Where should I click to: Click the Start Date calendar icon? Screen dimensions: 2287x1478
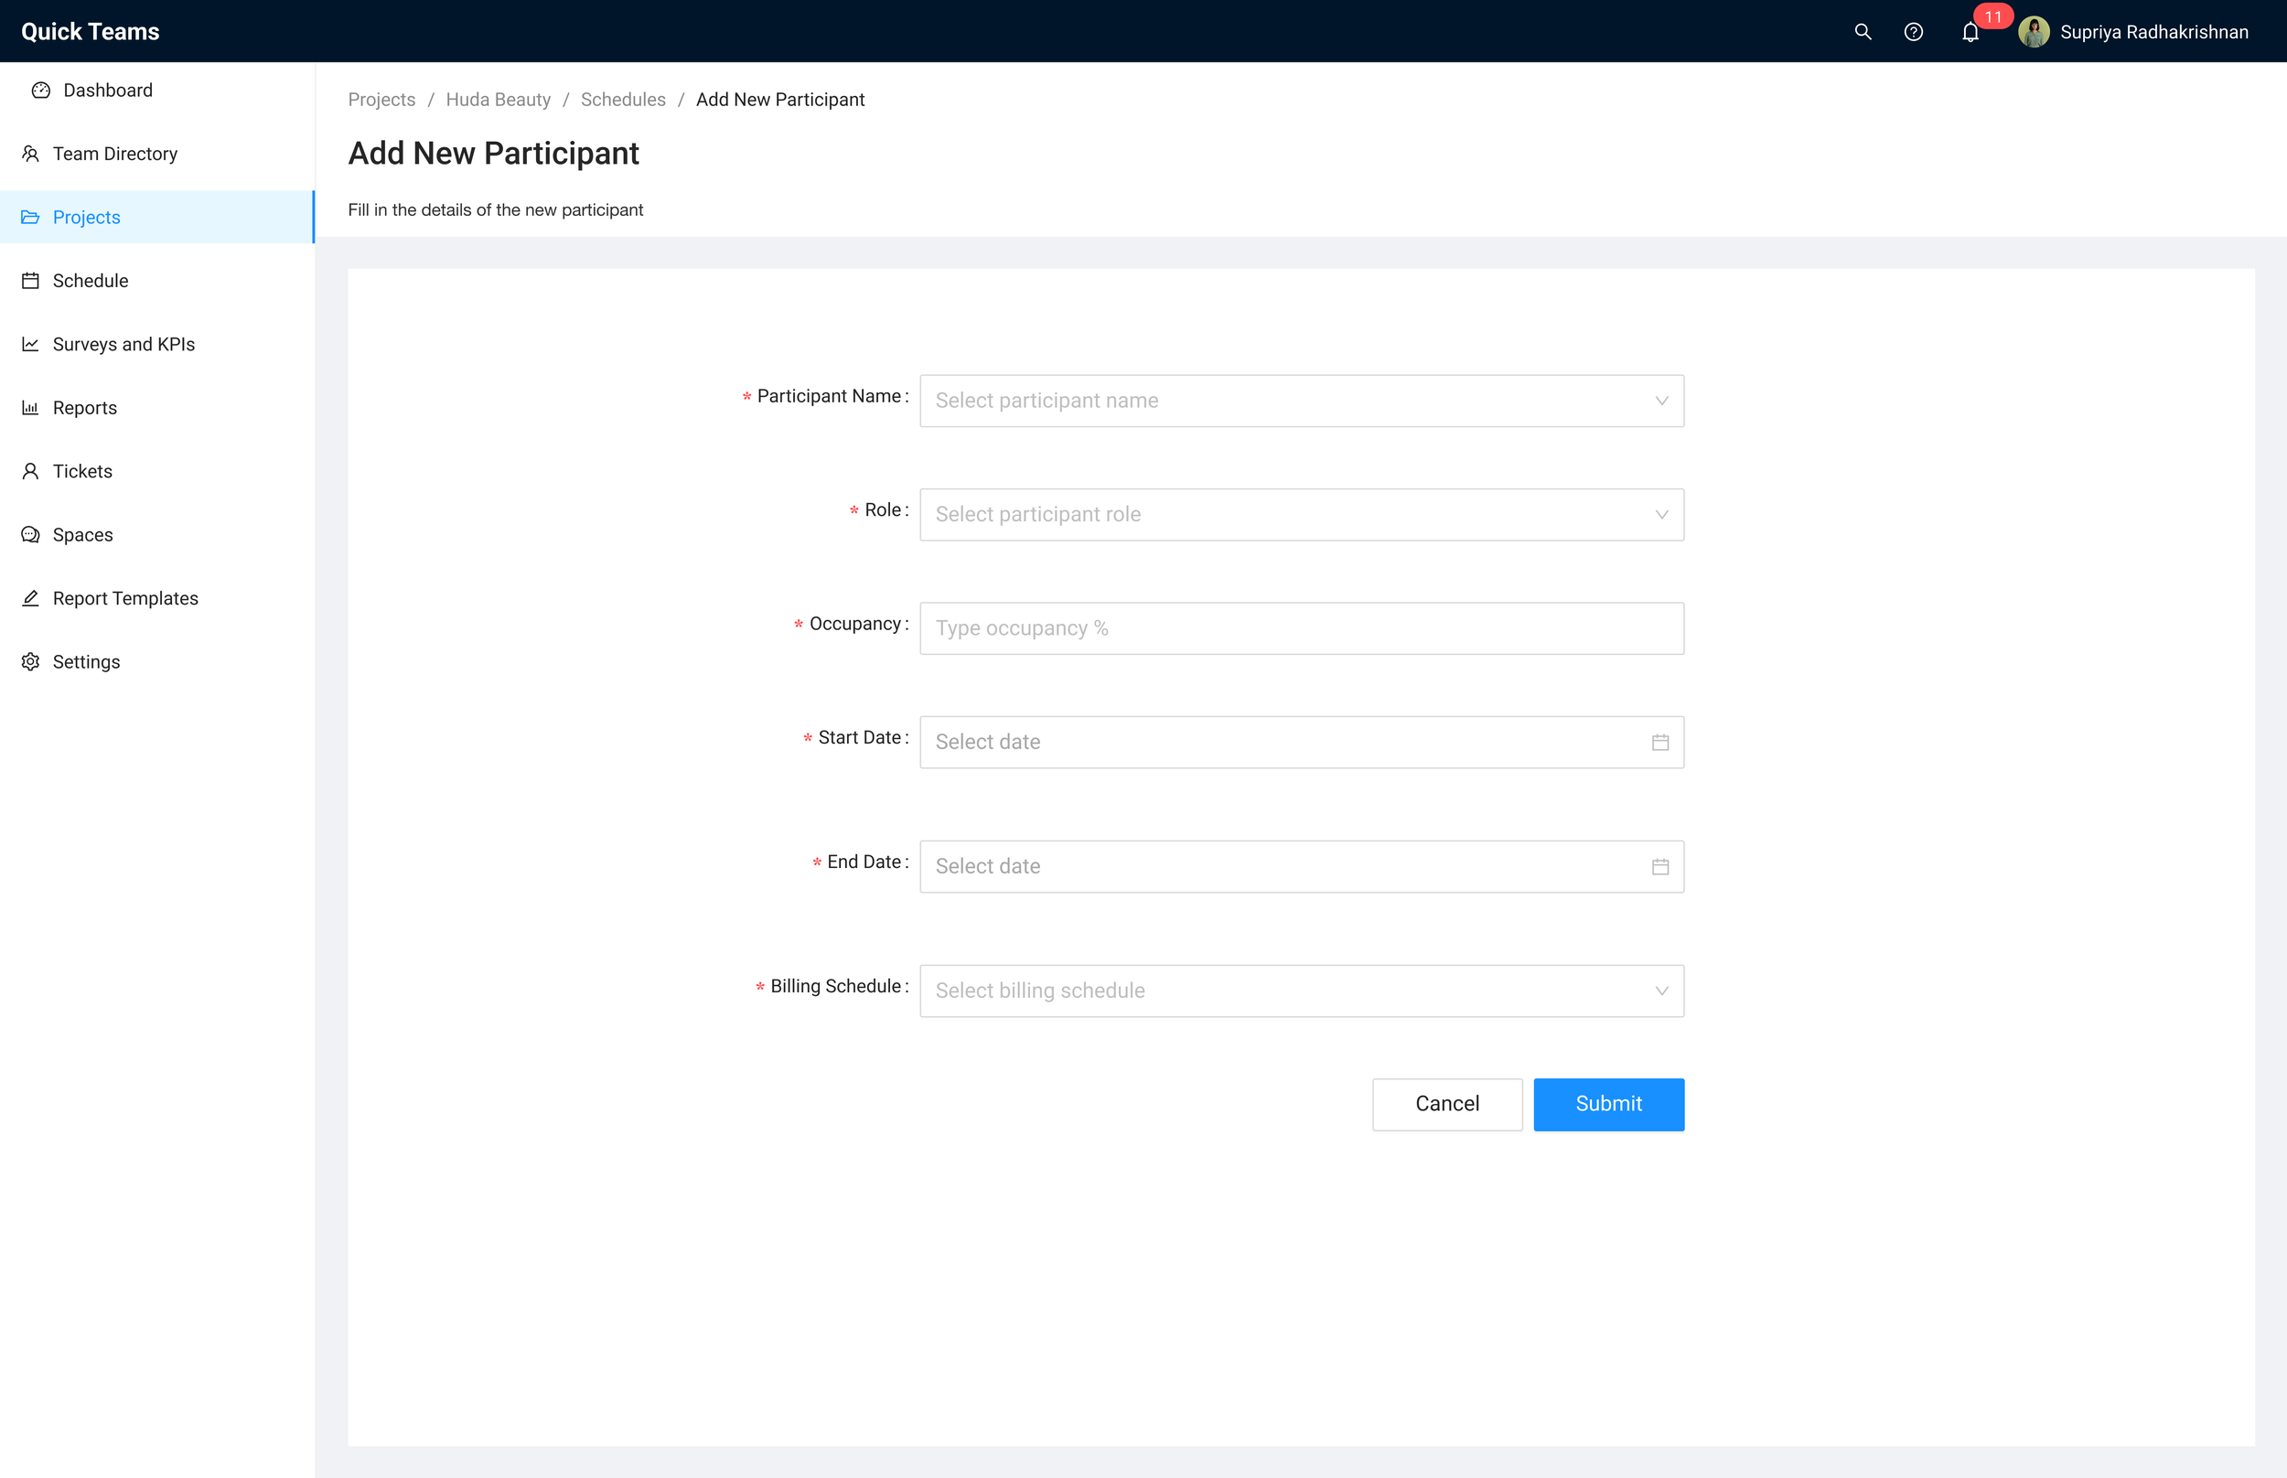(1660, 742)
